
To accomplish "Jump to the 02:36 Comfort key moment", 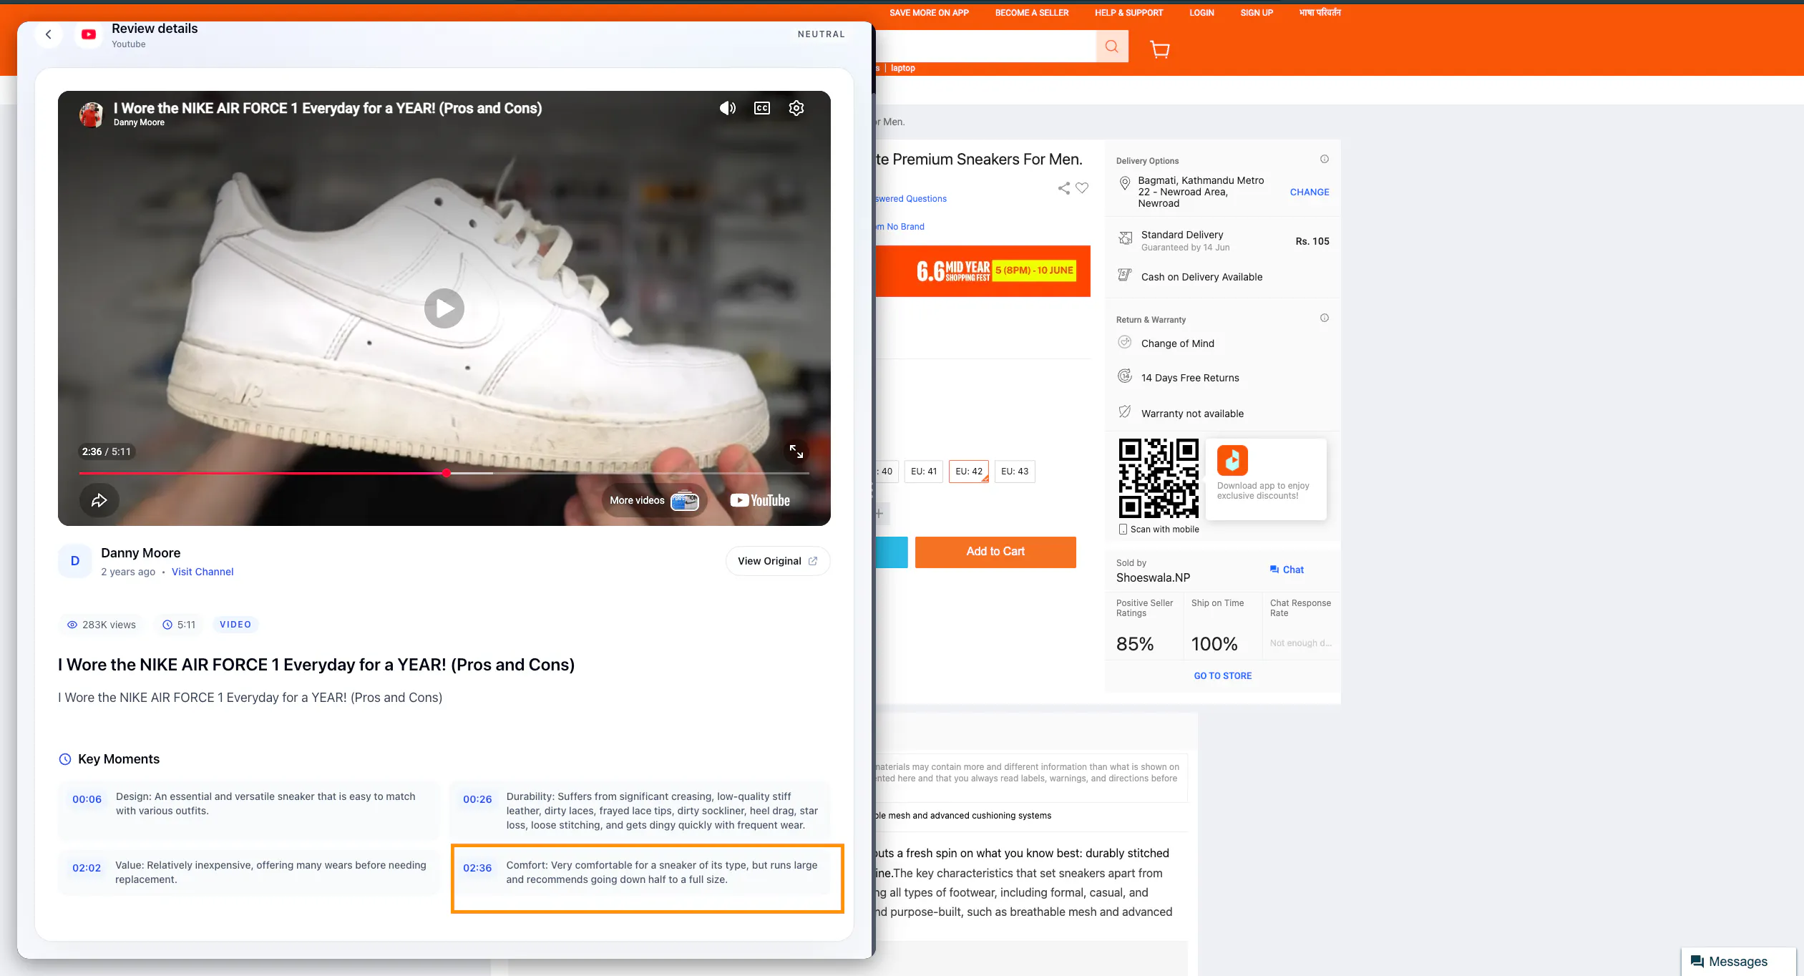I will click(640, 872).
